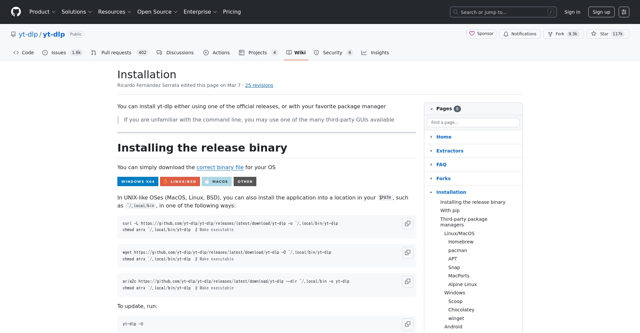Jump to With pip section
640x333 pixels.
point(450,210)
